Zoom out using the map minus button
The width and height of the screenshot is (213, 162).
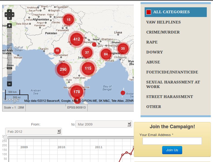pyautogui.click(x=9, y=84)
